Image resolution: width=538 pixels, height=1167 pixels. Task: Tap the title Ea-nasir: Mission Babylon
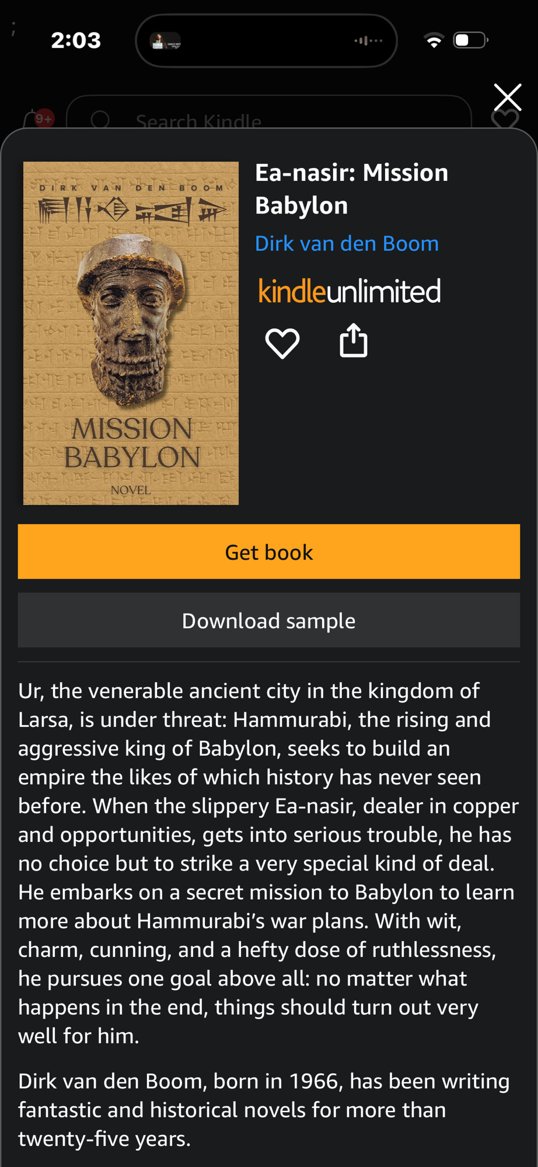coord(351,189)
